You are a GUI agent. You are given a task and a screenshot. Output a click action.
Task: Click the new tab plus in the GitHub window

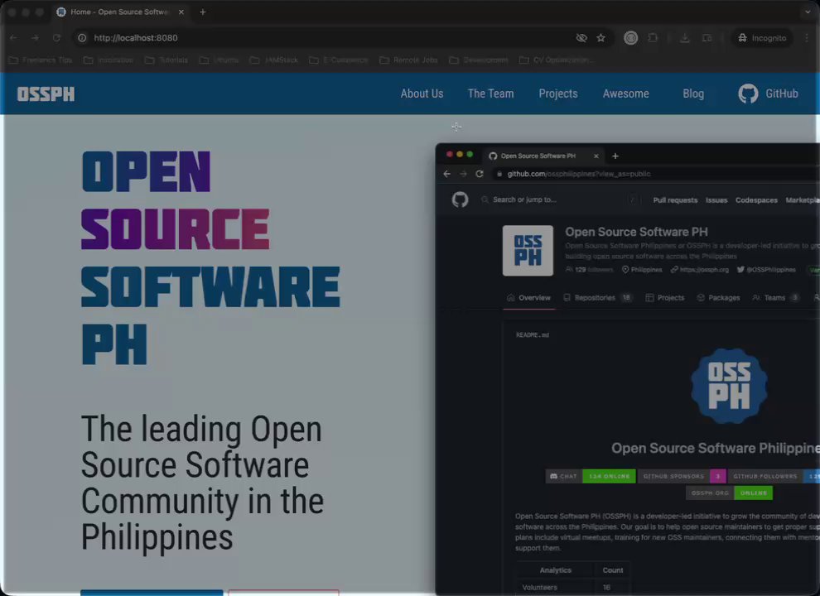(615, 156)
